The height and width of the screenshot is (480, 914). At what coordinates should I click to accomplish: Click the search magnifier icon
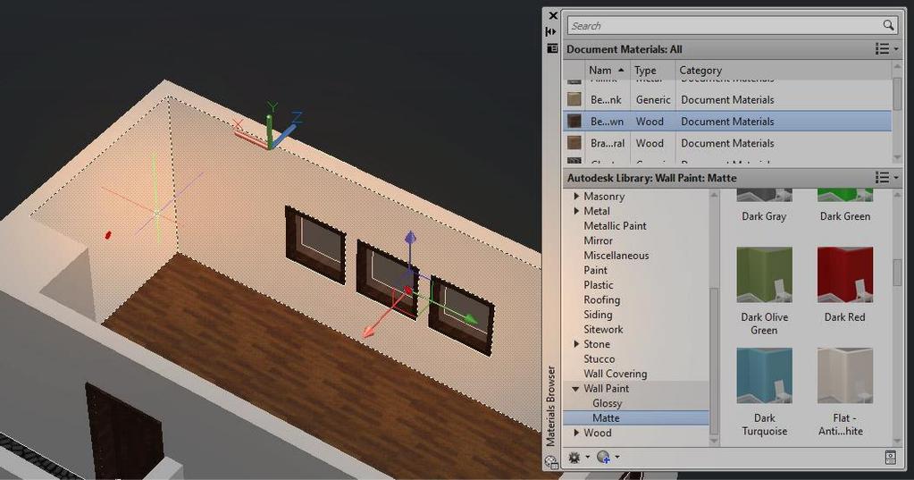[888, 25]
